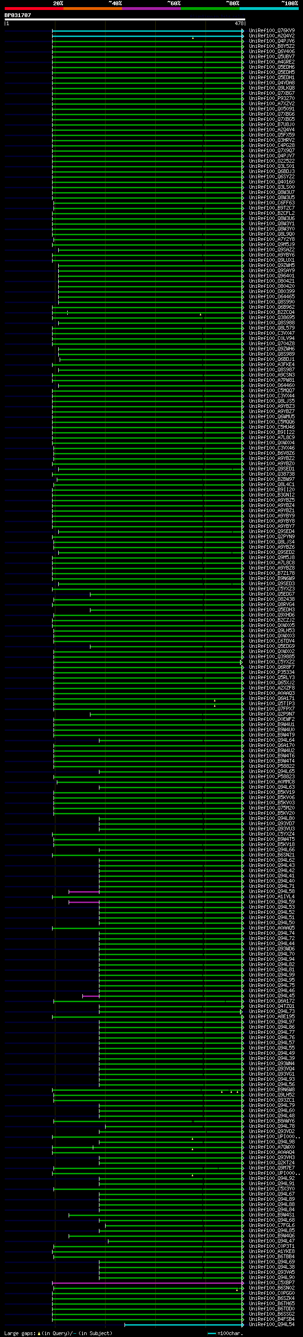Click the orange ~40% identity legend bar

pos(93,9)
